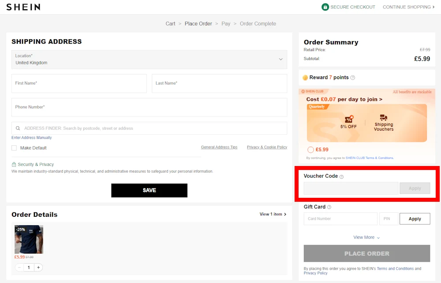Click the reward points coin icon

305,78
